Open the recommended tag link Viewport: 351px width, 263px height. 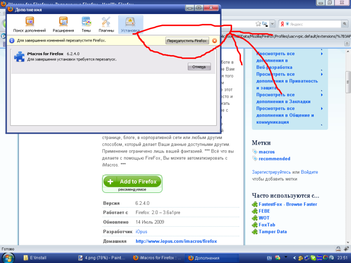(x=275, y=159)
